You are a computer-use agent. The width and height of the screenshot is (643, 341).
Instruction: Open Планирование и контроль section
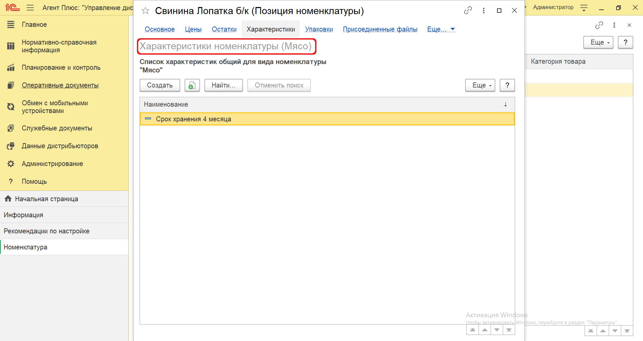(61, 67)
